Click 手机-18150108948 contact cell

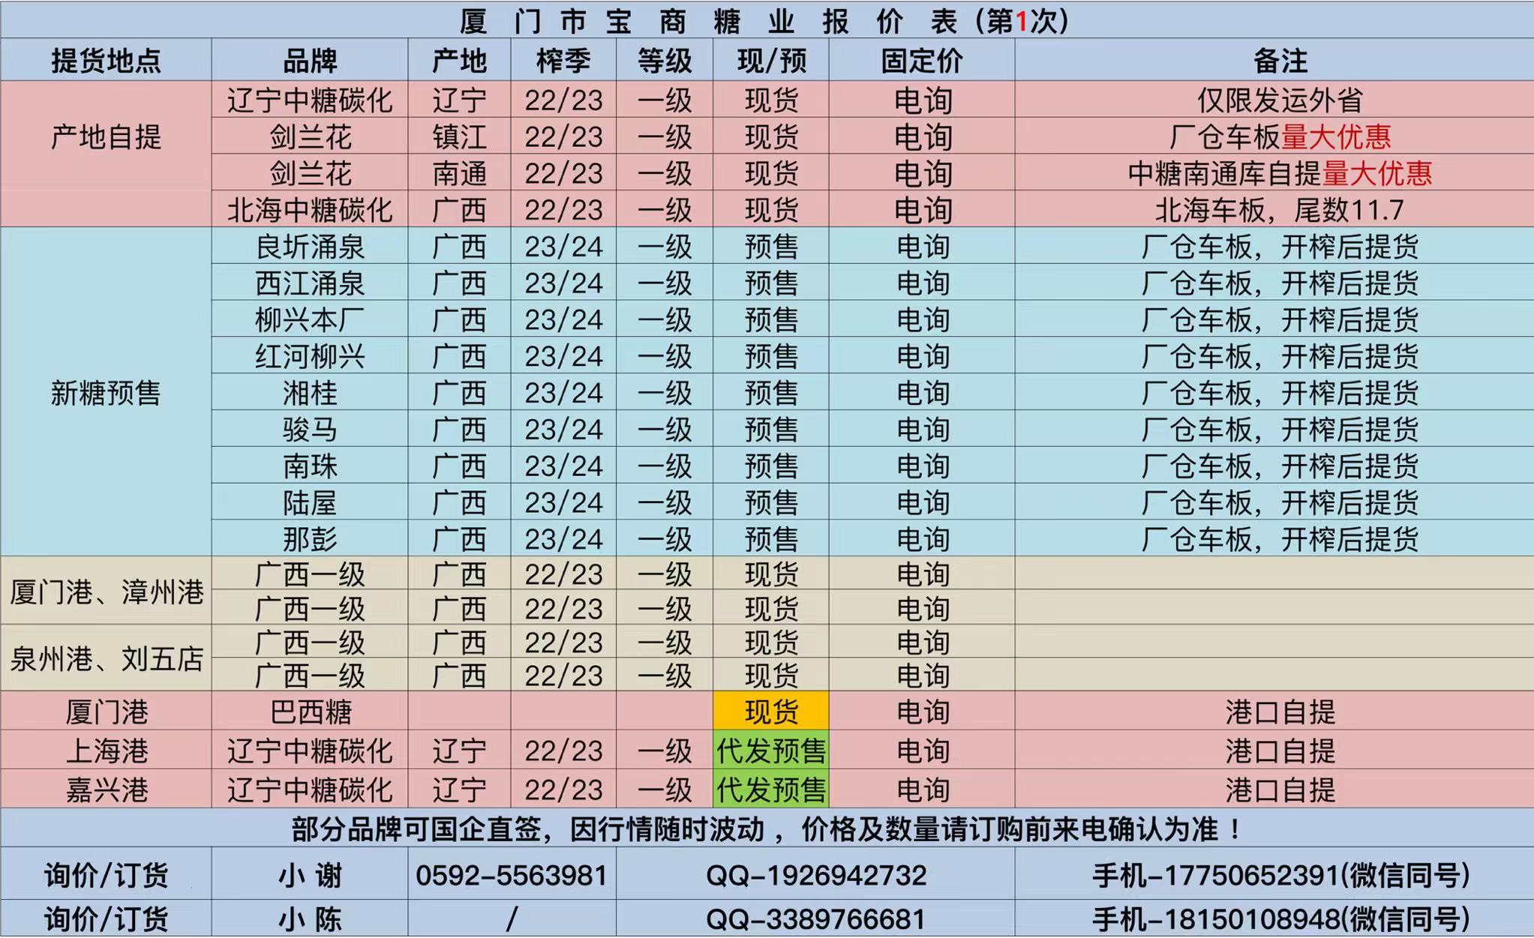[1280, 919]
